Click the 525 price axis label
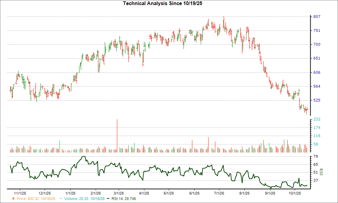The height and width of the screenshot is (203, 338). (317, 100)
